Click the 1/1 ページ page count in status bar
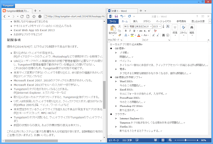Image resolution: width=213 pixels, height=144 pixels. point(114,140)
